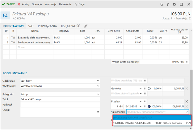193x130 pixels.
Task: Expand the Odebrał(a) dropdown
Action: click(98, 81)
